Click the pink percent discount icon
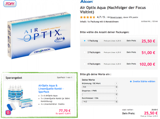This screenshot has height=119, width=160. (8, 112)
